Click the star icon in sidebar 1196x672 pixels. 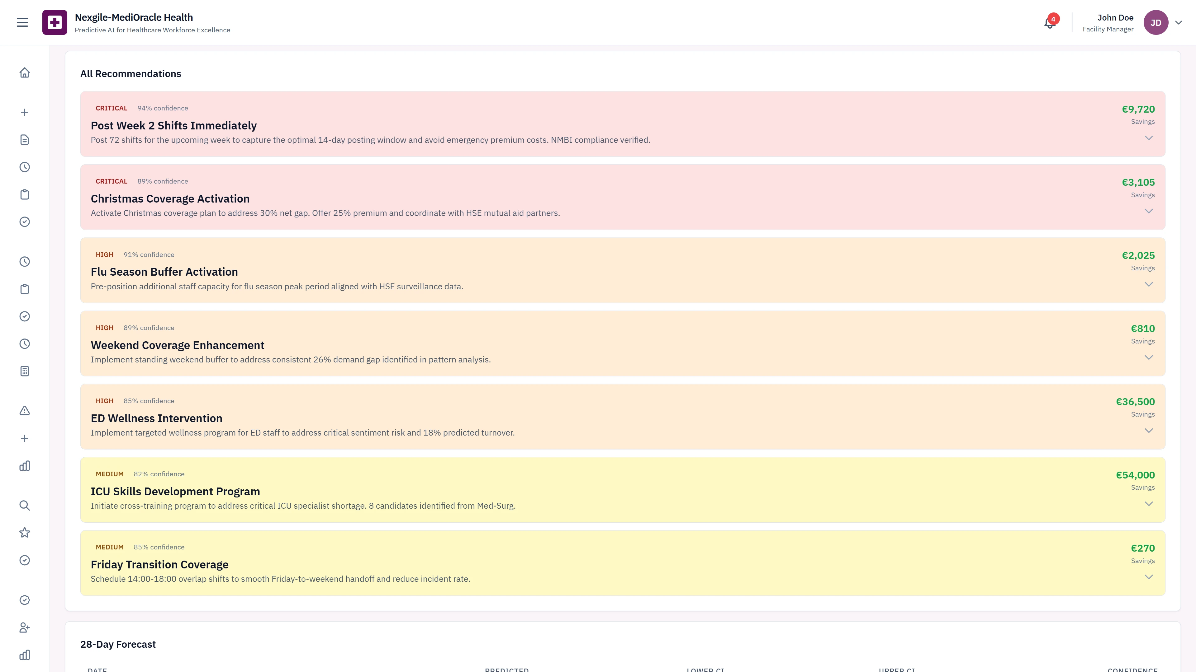[25, 533]
